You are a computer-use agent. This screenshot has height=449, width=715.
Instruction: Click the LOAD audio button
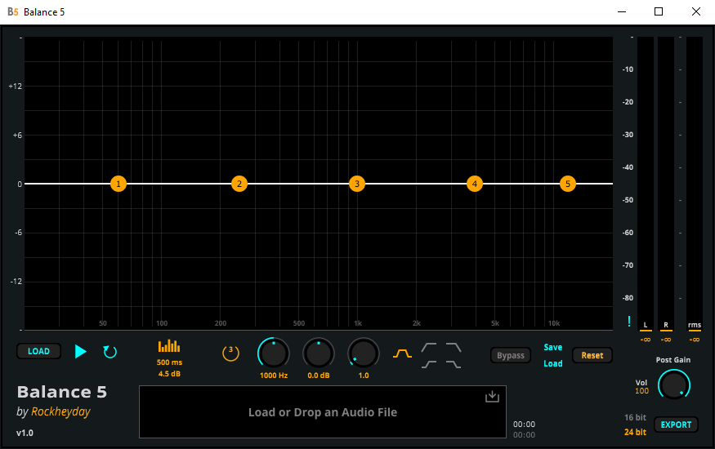(x=38, y=351)
